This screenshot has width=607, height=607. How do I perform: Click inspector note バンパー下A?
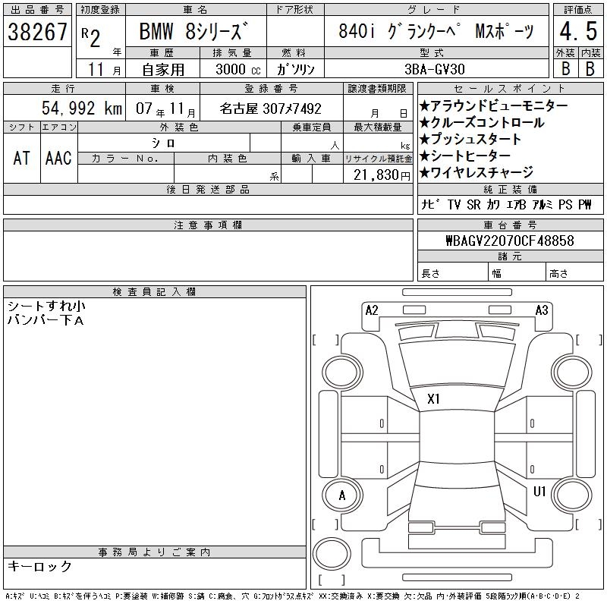coord(46,320)
